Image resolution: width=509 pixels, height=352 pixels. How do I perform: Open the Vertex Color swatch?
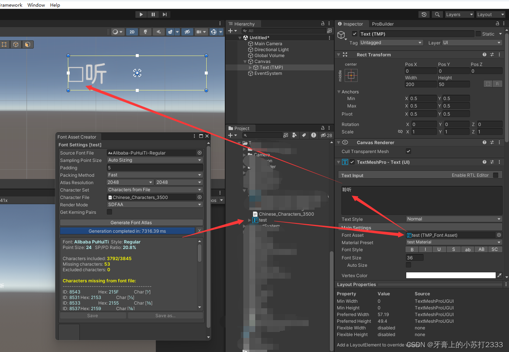tap(450, 275)
